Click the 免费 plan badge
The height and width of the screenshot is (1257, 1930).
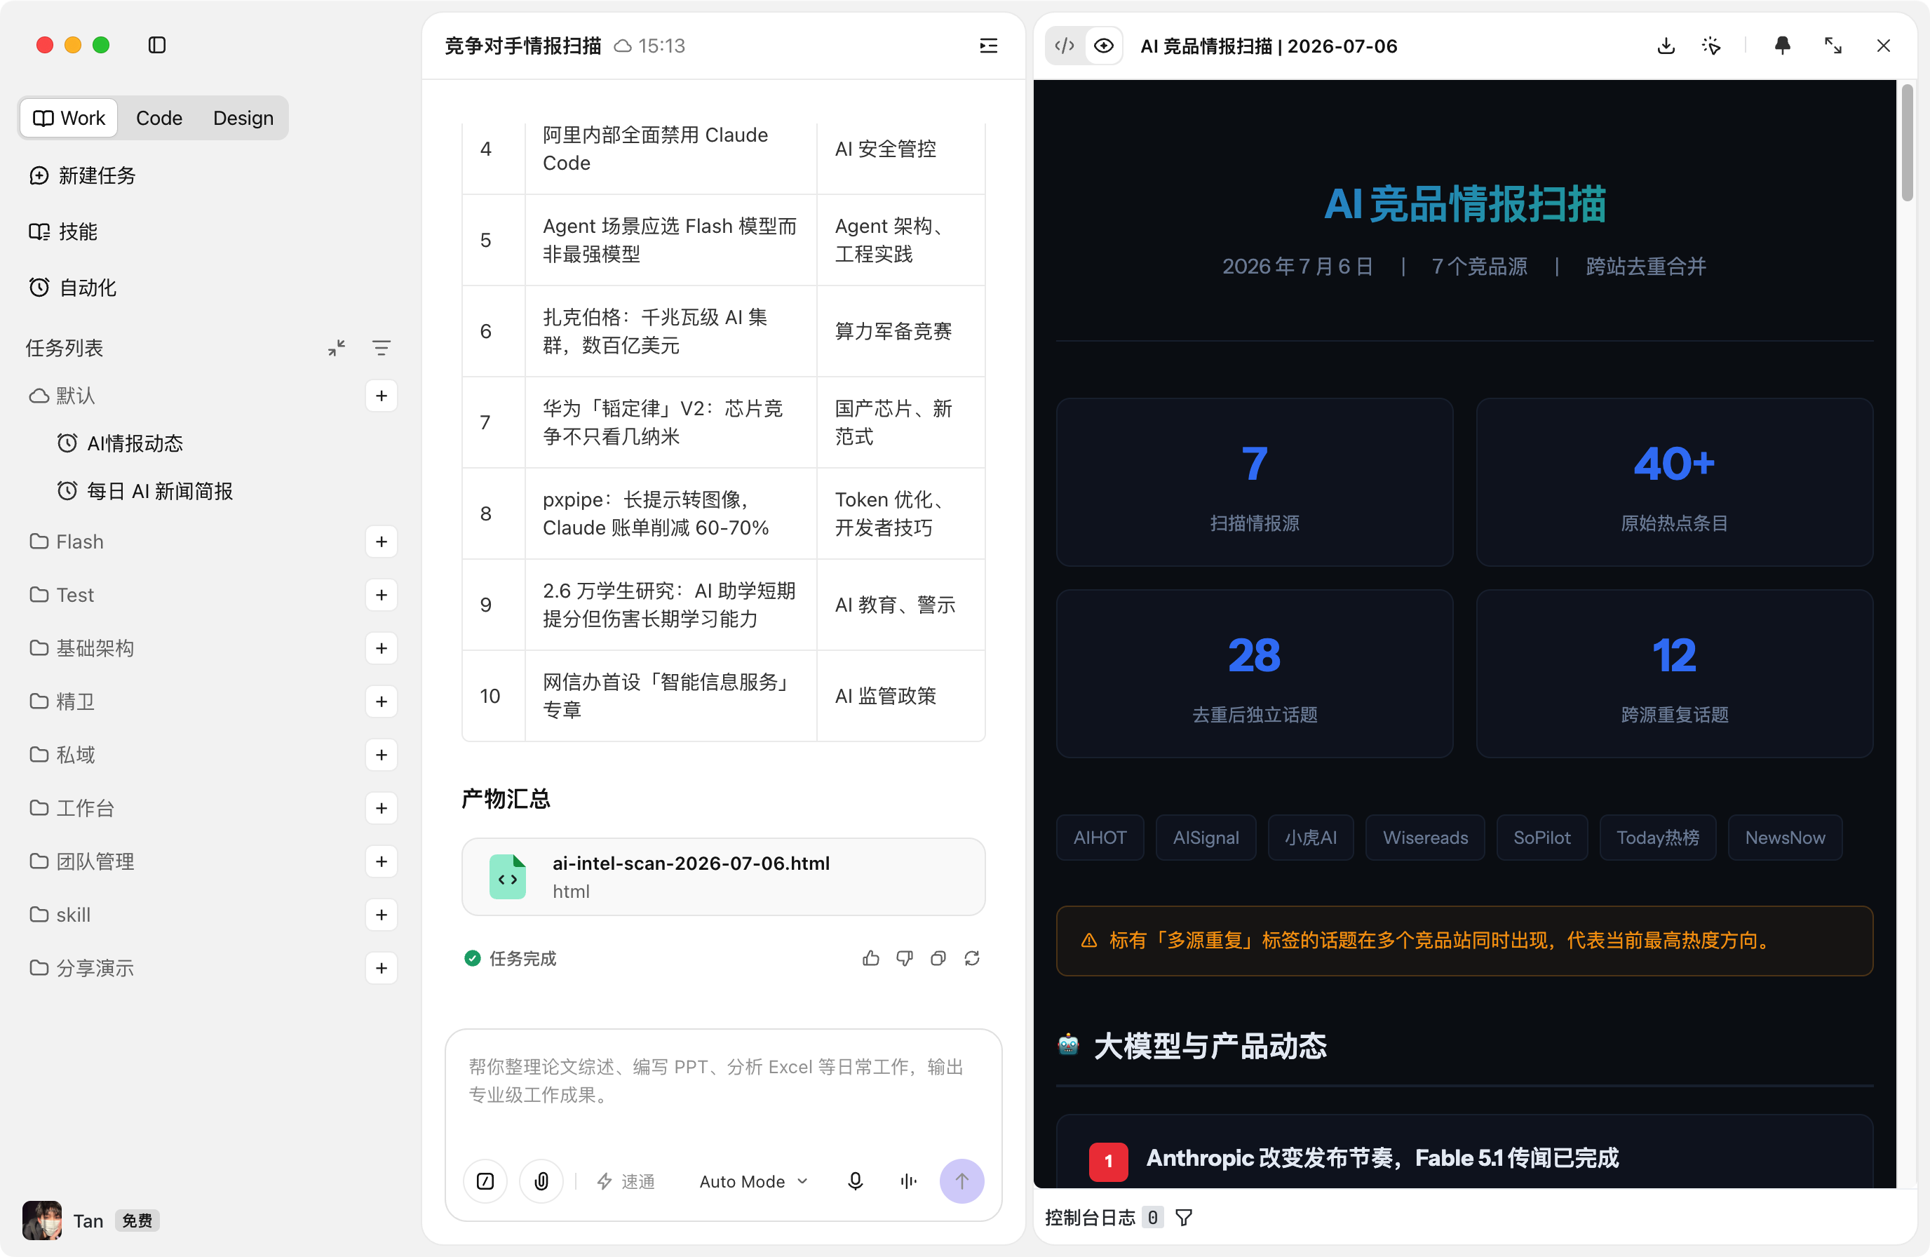click(137, 1221)
